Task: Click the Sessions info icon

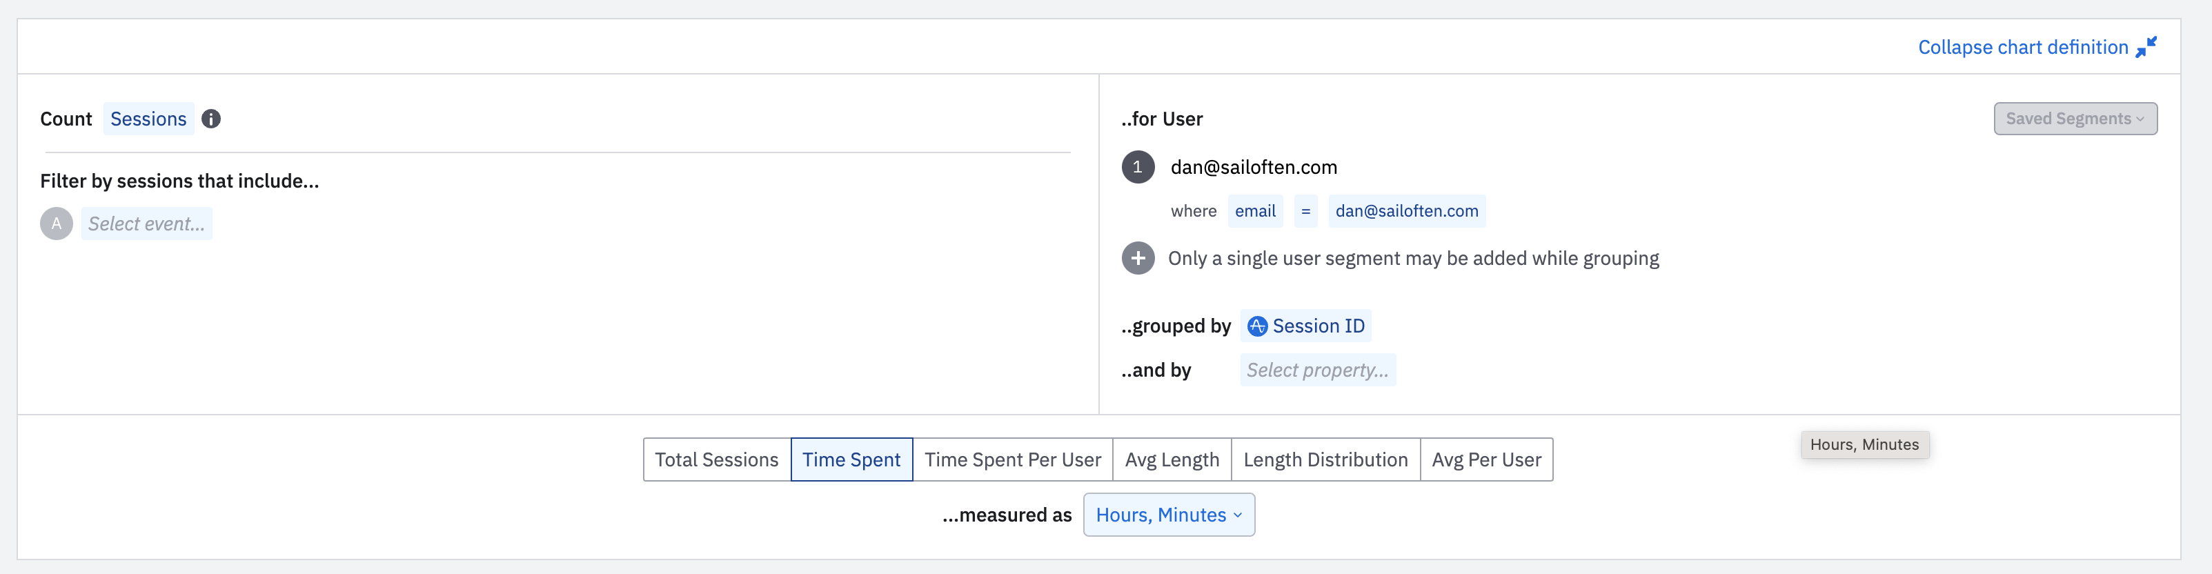Action: [x=210, y=119]
